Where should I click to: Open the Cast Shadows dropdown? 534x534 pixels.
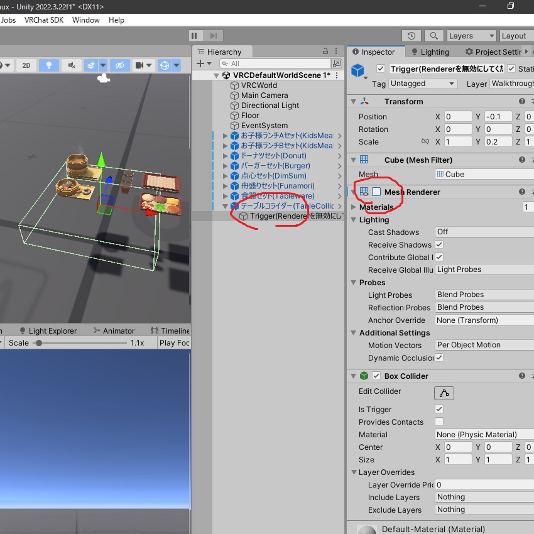click(x=484, y=232)
